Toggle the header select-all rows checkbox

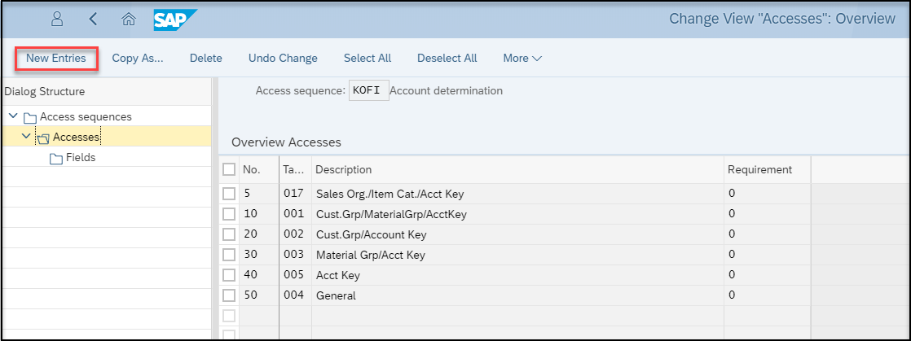[229, 169]
